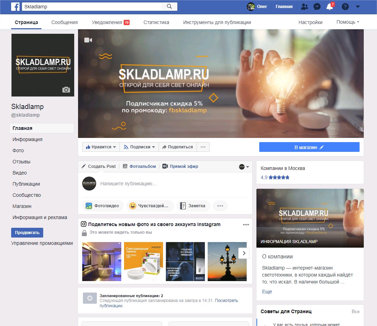
Task: Select Информация in left sidebar
Action: pyautogui.click(x=28, y=139)
